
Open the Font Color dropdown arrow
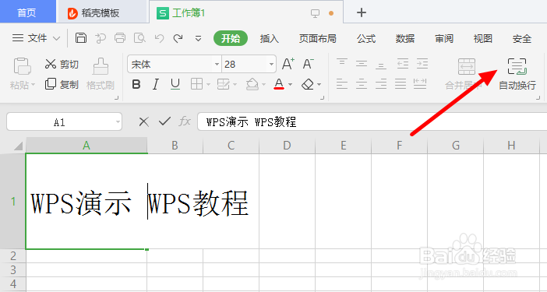[x=290, y=84]
